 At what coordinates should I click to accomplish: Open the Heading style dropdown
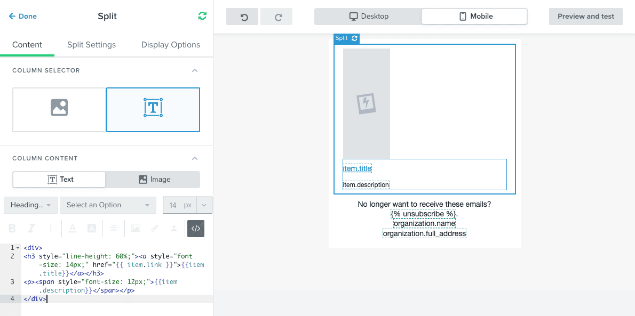(30, 205)
